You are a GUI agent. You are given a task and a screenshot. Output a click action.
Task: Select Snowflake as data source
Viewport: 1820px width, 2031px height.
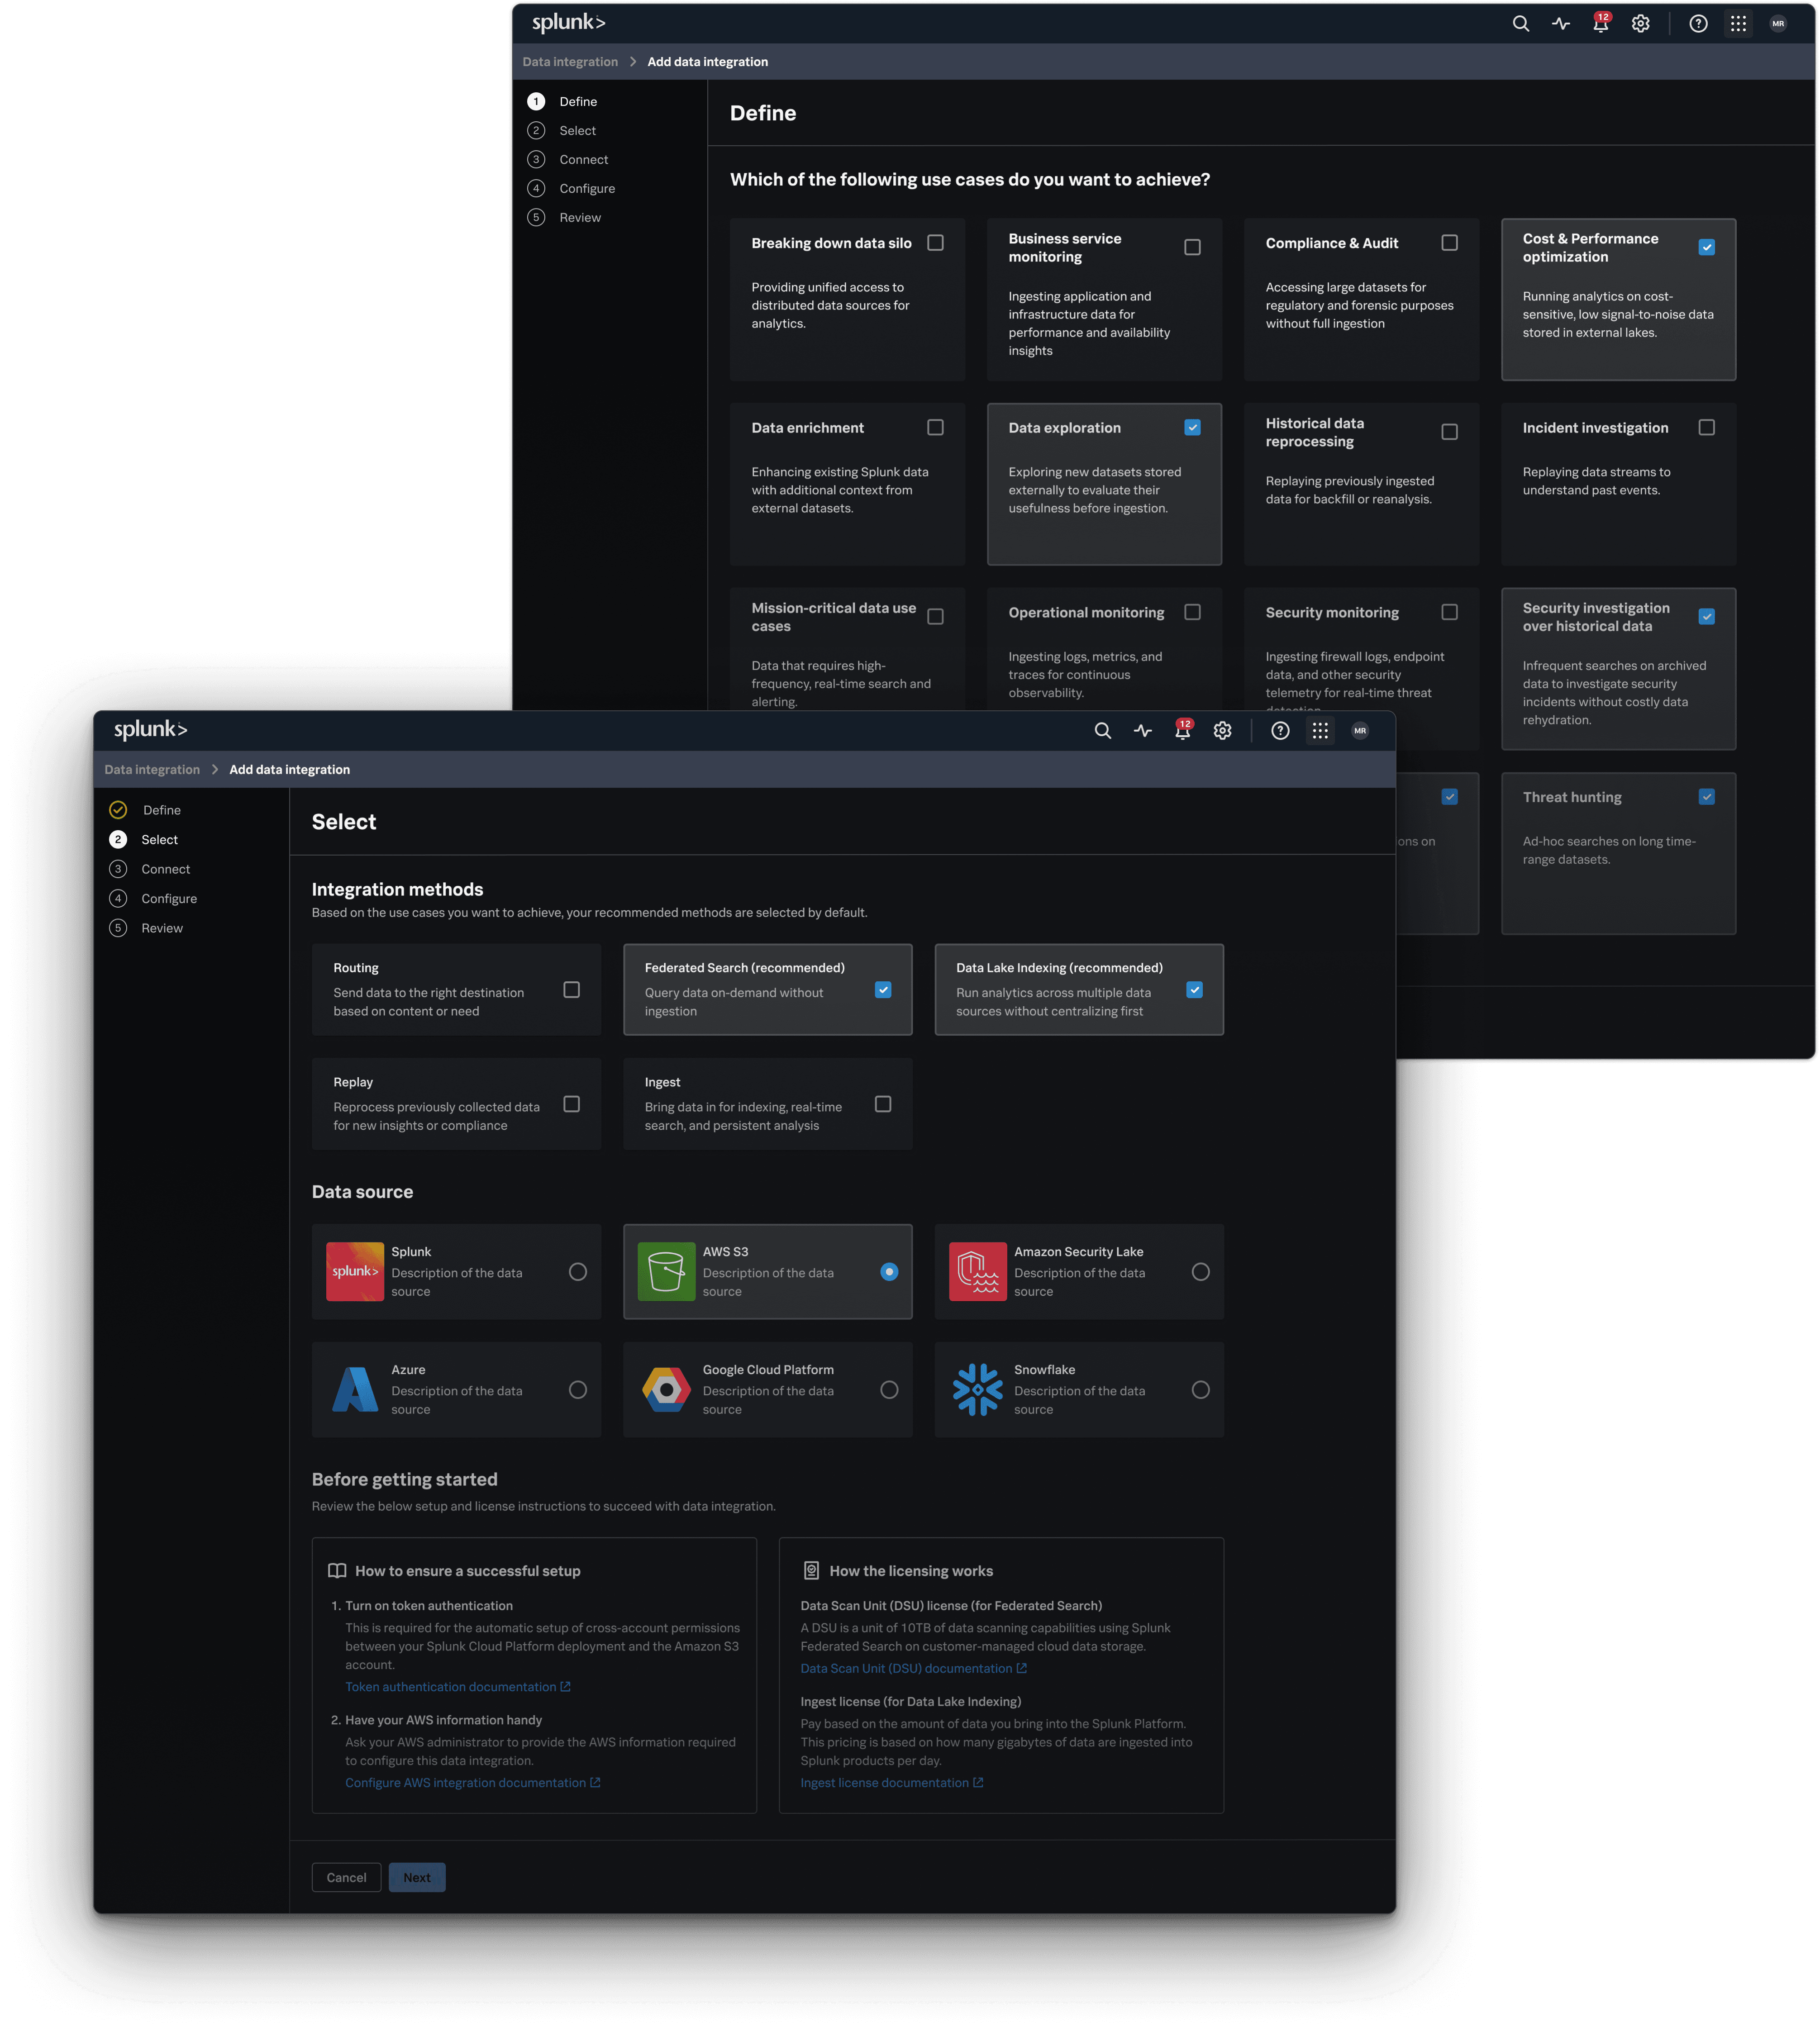tap(1200, 1390)
